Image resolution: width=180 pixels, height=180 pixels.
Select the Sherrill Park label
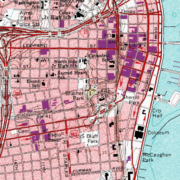tap(131, 100)
